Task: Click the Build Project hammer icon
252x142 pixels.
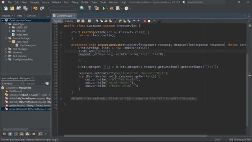Action: coord(90,8)
